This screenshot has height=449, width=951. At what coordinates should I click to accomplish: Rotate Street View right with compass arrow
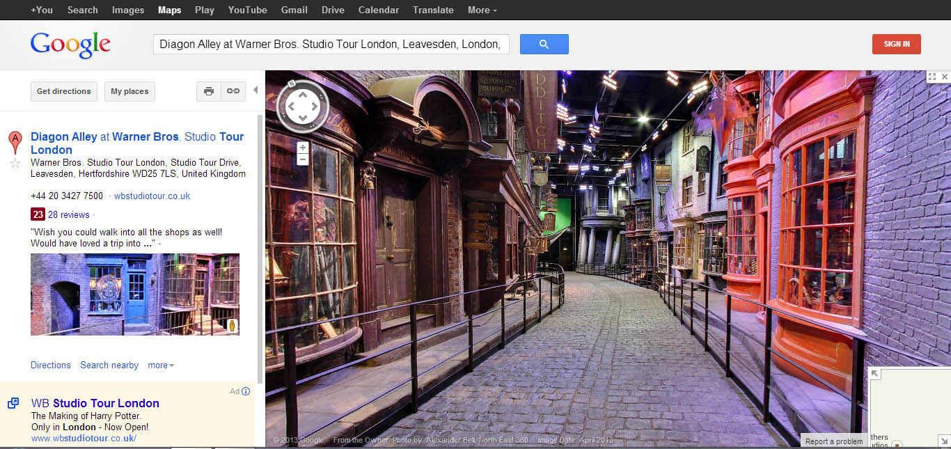pyautogui.click(x=313, y=107)
